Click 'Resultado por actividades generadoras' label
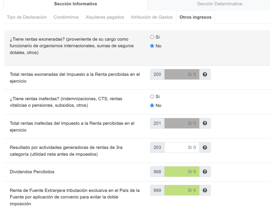The image size is (270, 208). [x=66, y=151]
